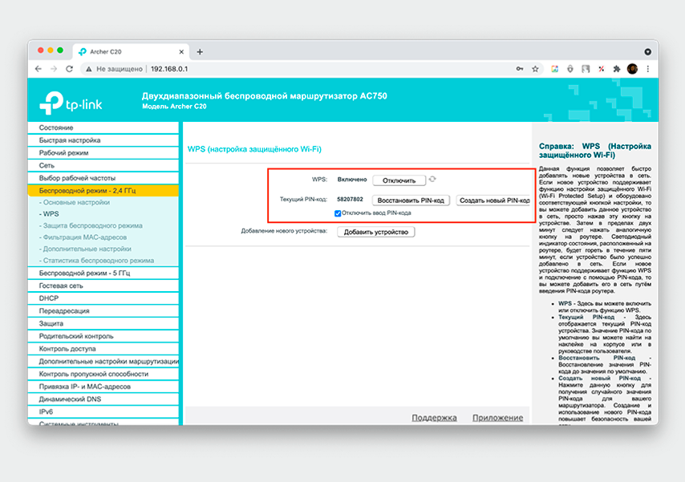
Task: Click the browser back arrow
Action: click(x=39, y=69)
